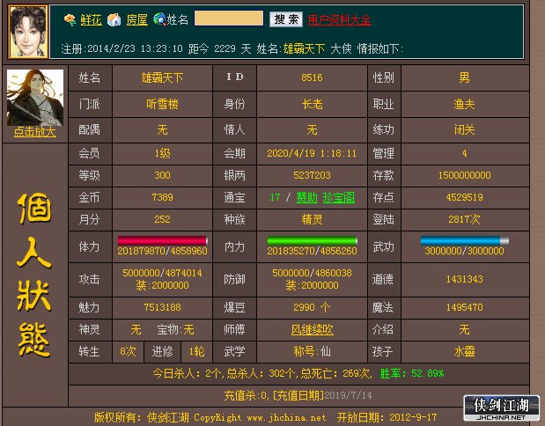The width and height of the screenshot is (545, 426).
Task: Click the level value 300
Action: tap(162, 175)
